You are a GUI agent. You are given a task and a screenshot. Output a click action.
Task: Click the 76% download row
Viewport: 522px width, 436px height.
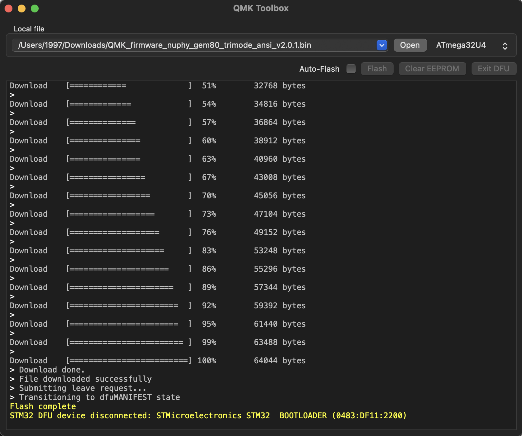pos(158,232)
